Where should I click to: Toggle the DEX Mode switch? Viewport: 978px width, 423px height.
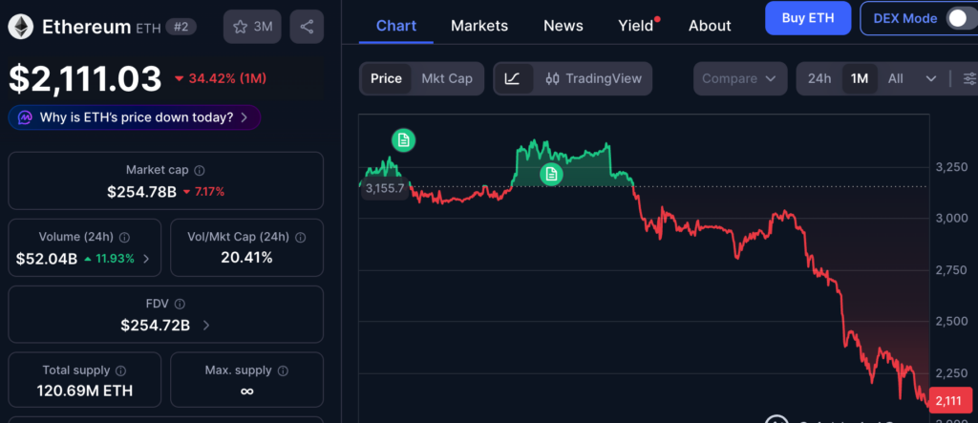961,18
